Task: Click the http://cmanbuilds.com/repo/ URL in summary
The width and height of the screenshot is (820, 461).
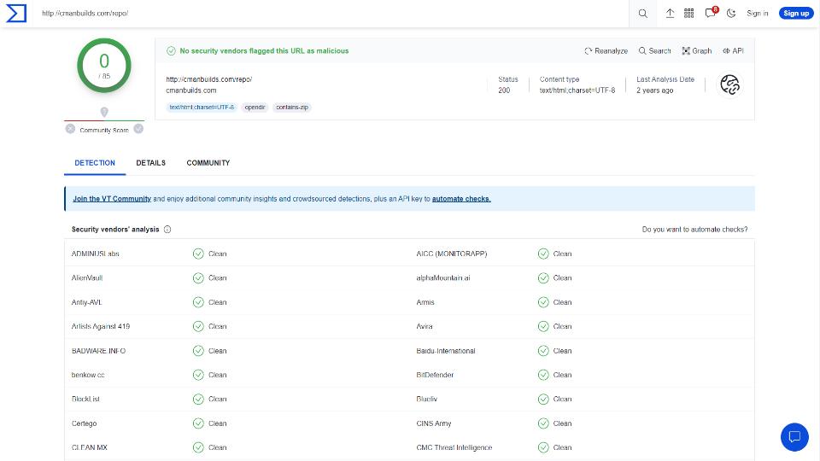Action: [208, 79]
